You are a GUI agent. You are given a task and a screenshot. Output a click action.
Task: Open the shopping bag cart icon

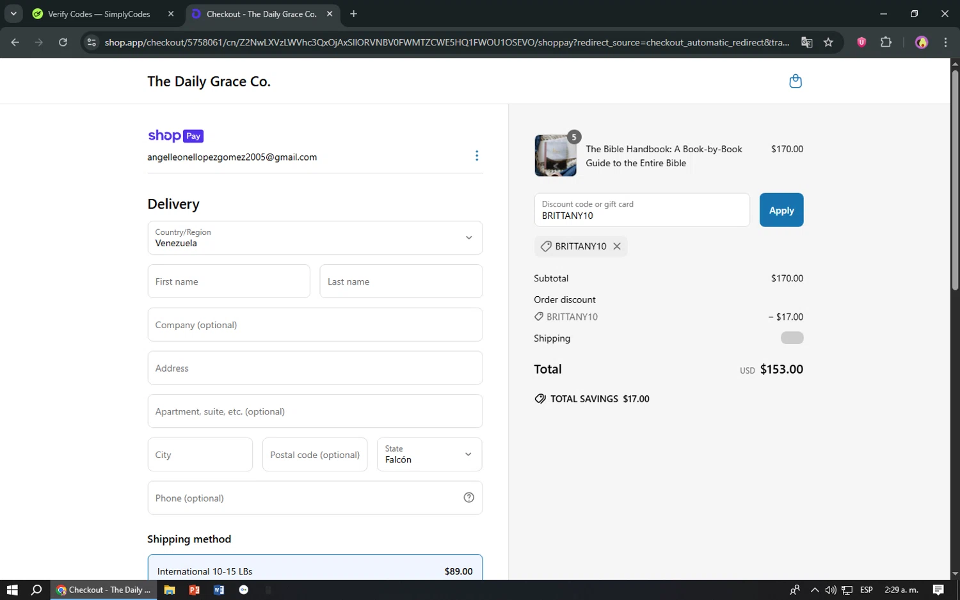coord(795,81)
